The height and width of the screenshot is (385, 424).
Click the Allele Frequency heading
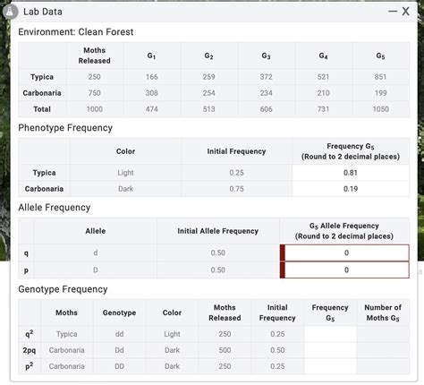[x=55, y=208]
